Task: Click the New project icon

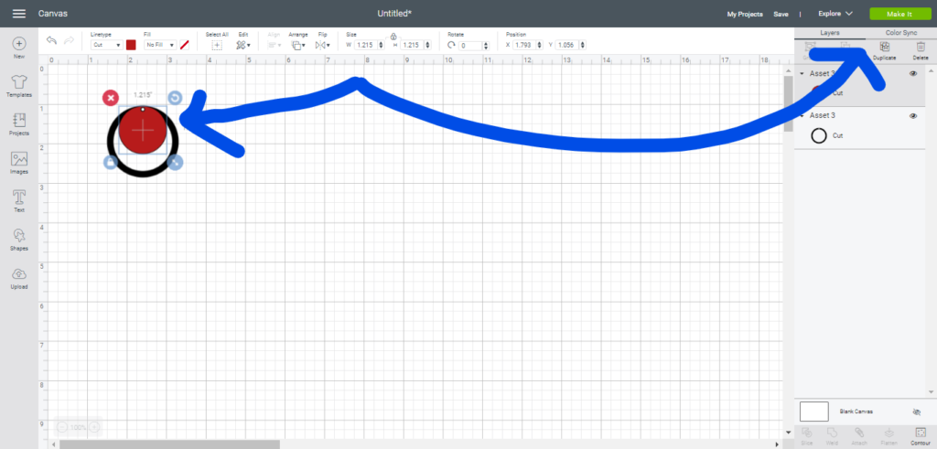Action: (18, 47)
